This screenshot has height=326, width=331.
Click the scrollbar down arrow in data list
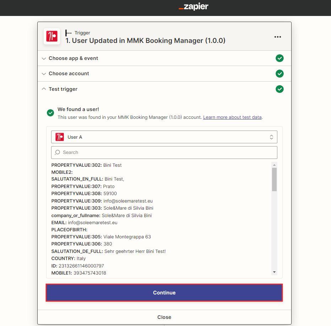coord(274,272)
